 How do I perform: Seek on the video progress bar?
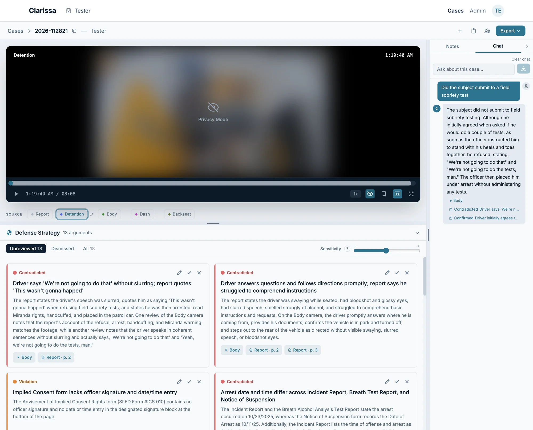click(x=213, y=183)
